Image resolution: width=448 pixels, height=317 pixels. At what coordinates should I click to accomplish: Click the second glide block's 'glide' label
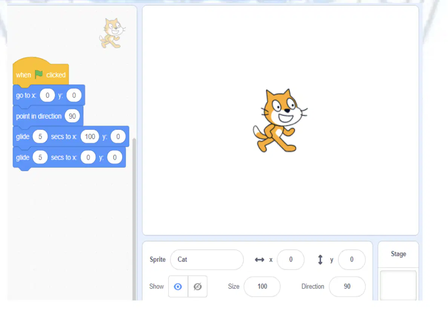[x=23, y=157]
